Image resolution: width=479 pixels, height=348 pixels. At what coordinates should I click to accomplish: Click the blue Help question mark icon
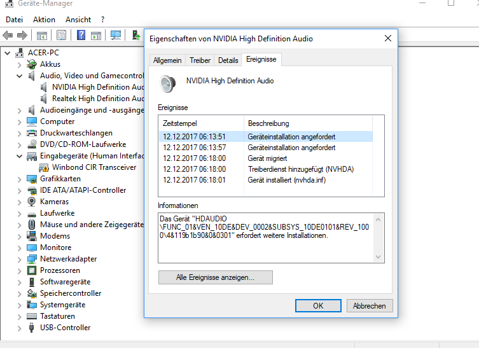tap(81, 35)
